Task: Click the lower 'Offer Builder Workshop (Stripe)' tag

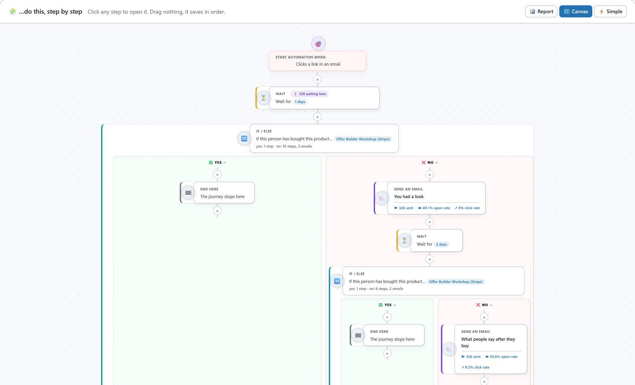Action: coord(456,282)
